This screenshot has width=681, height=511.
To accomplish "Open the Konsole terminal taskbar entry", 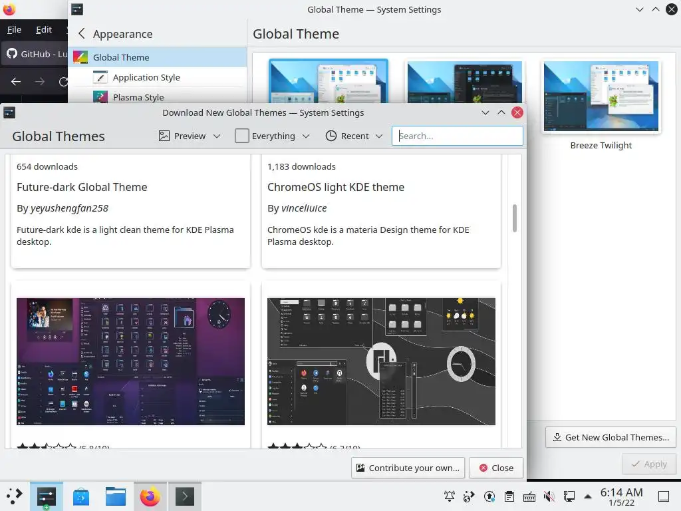I will click(185, 496).
